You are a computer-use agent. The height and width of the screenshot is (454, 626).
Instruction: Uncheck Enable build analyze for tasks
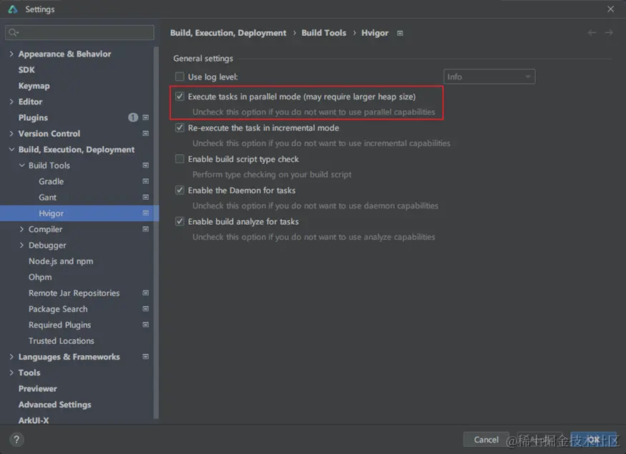point(180,221)
